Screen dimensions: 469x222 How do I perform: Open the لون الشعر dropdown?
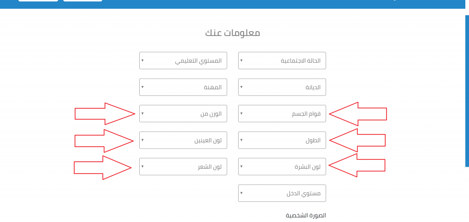tap(183, 166)
